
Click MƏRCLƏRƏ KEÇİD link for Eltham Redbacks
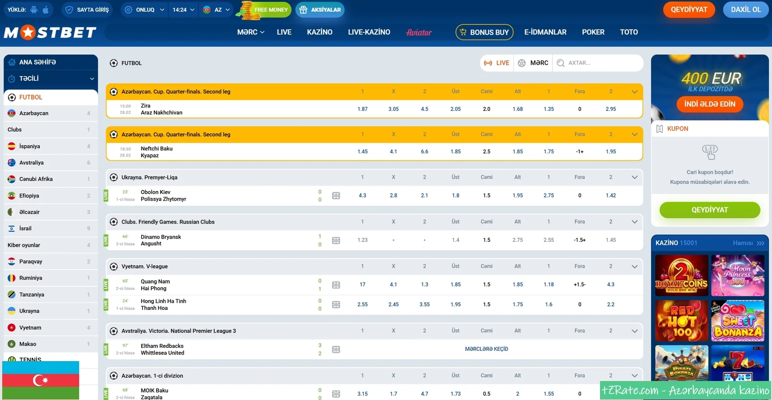486,349
